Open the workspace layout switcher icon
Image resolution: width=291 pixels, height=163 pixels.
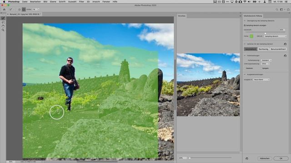[282, 10]
